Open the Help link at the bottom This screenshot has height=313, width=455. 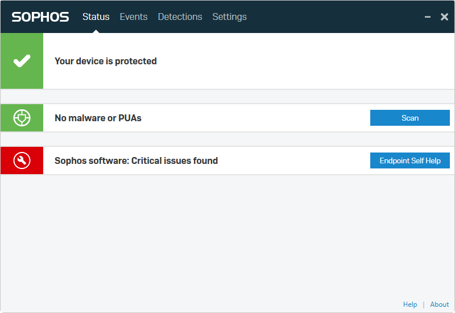410,304
